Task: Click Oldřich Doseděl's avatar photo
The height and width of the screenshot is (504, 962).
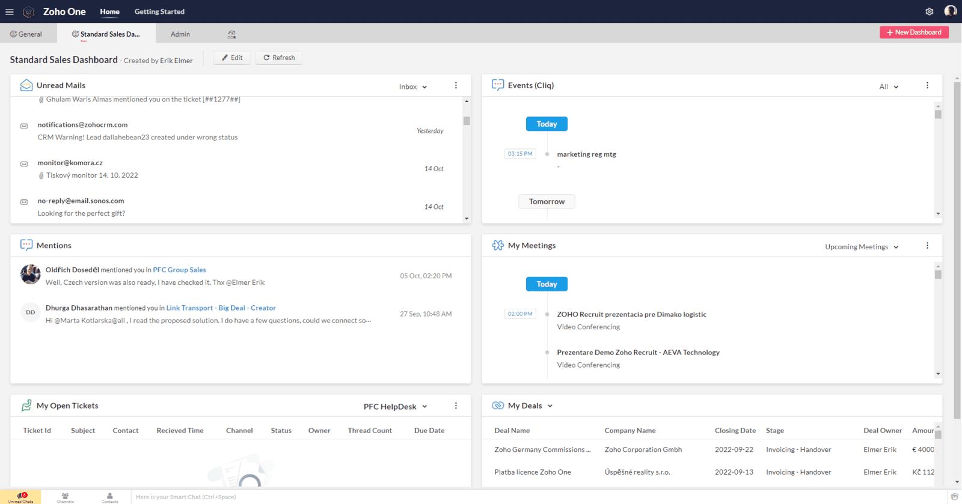Action: [x=30, y=274]
